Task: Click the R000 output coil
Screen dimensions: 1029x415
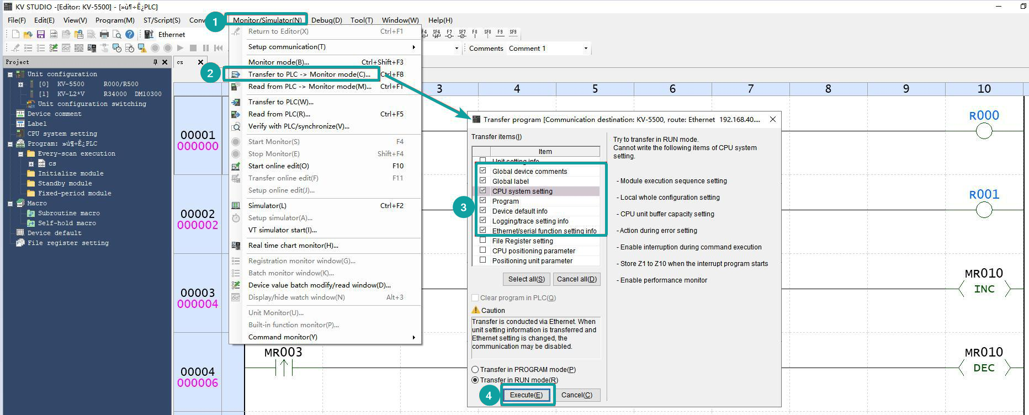Action: click(x=984, y=131)
